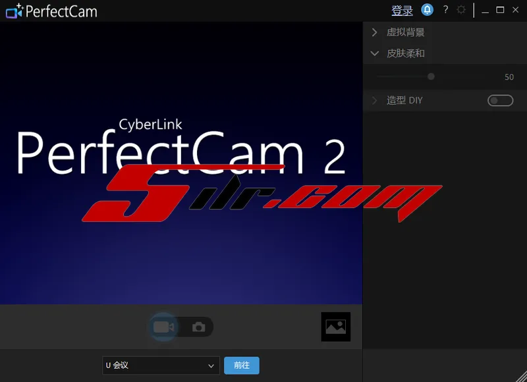Open the captured images gallery thumbnail
Viewport: 527px width, 382px height.
tap(336, 327)
